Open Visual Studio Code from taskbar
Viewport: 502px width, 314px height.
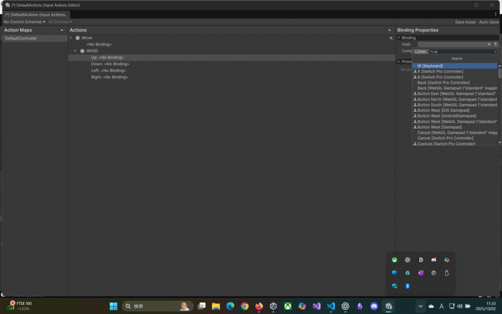tap(331, 306)
